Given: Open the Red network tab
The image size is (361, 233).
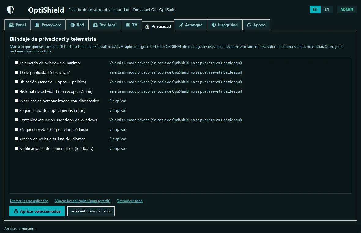Looking at the screenshot, I should point(77,25).
